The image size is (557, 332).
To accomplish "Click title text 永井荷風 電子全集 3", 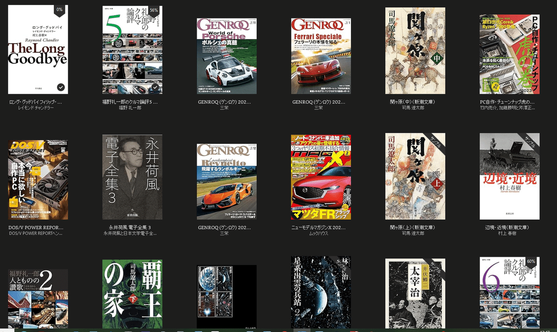I will (130, 228).
